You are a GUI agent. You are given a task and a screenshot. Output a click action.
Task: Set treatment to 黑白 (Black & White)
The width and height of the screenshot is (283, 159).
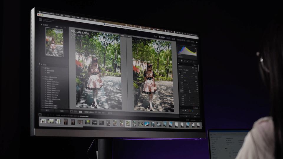(x=196, y=68)
